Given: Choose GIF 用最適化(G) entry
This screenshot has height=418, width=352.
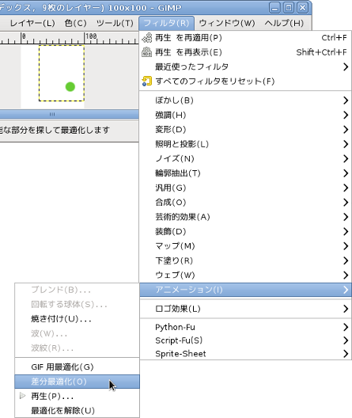Looking at the screenshot, I should (x=78, y=367).
